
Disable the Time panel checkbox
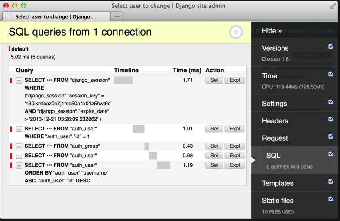click(x=330, y=74)
